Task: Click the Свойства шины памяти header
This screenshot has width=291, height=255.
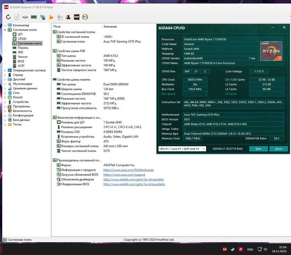Action: 73,79
